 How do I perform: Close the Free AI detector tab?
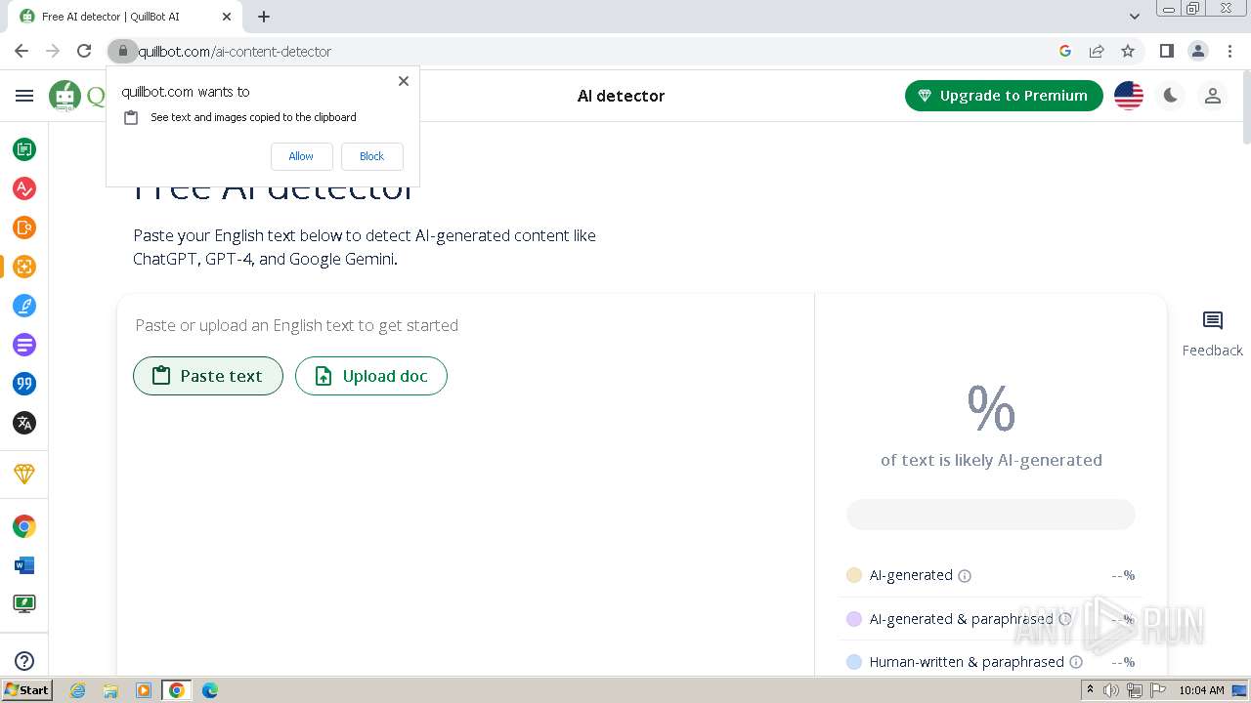click(227, 17)
